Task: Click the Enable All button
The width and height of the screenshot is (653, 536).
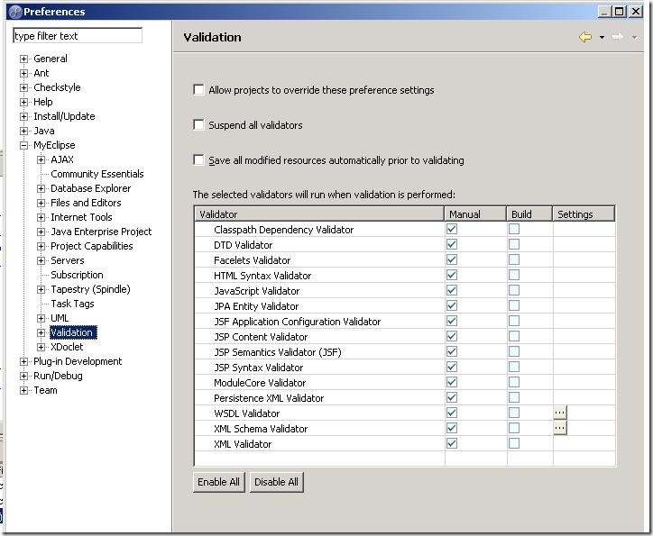Action: point(219,482)
